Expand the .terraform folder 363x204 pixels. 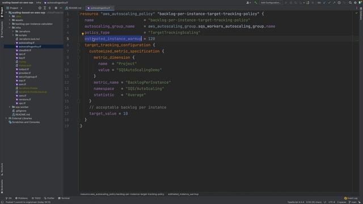click(13, 32)
